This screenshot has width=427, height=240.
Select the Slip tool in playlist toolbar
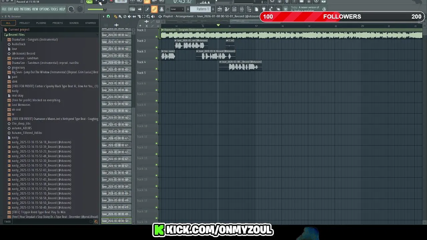(134, 16)
